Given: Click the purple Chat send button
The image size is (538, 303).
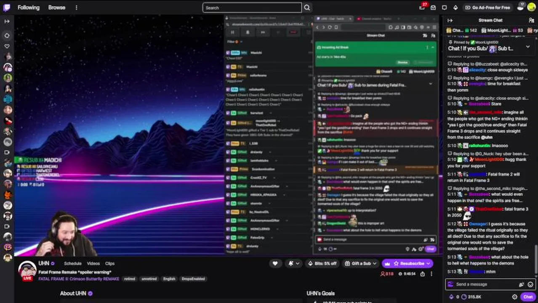Looking at the screenshot, I should 528,297.
